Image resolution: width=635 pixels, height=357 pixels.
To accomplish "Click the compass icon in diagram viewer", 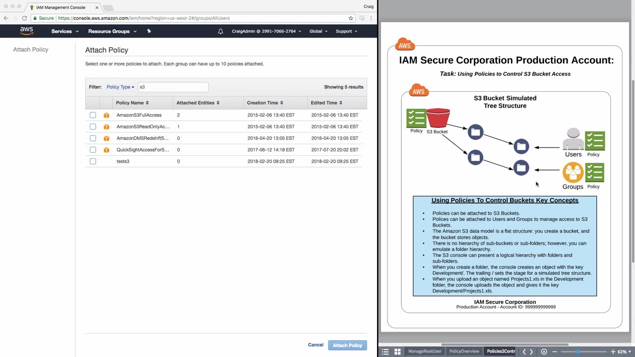I will coord(544,352).
